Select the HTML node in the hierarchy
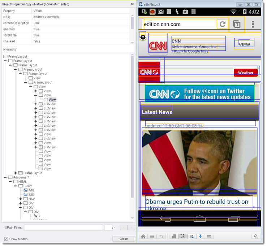This screenshot has height=247, width=267. [x=22, y=182]
